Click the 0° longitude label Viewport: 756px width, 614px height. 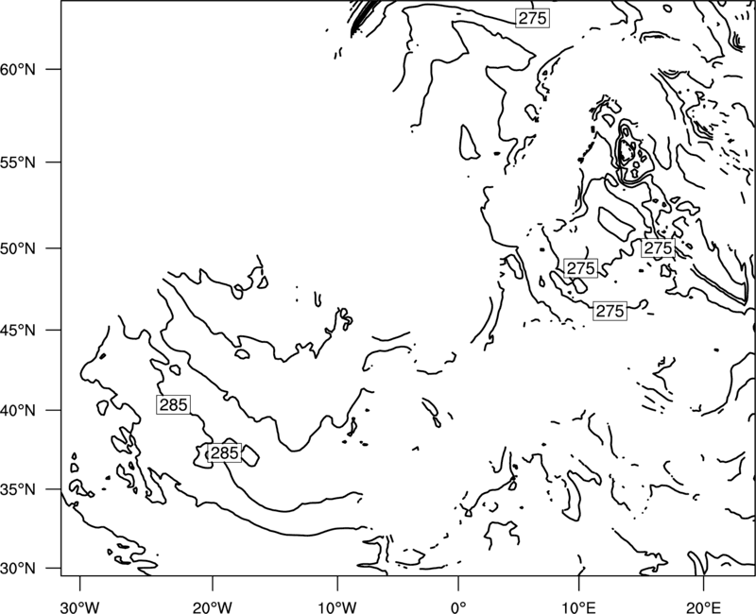tap(458, 607)
